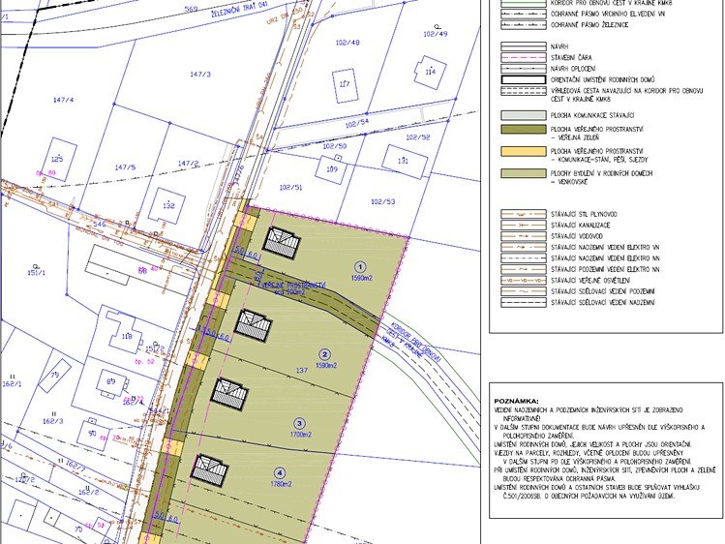Click building number '117'
Screen dimensions: 725x544
(x=345, y=84)
